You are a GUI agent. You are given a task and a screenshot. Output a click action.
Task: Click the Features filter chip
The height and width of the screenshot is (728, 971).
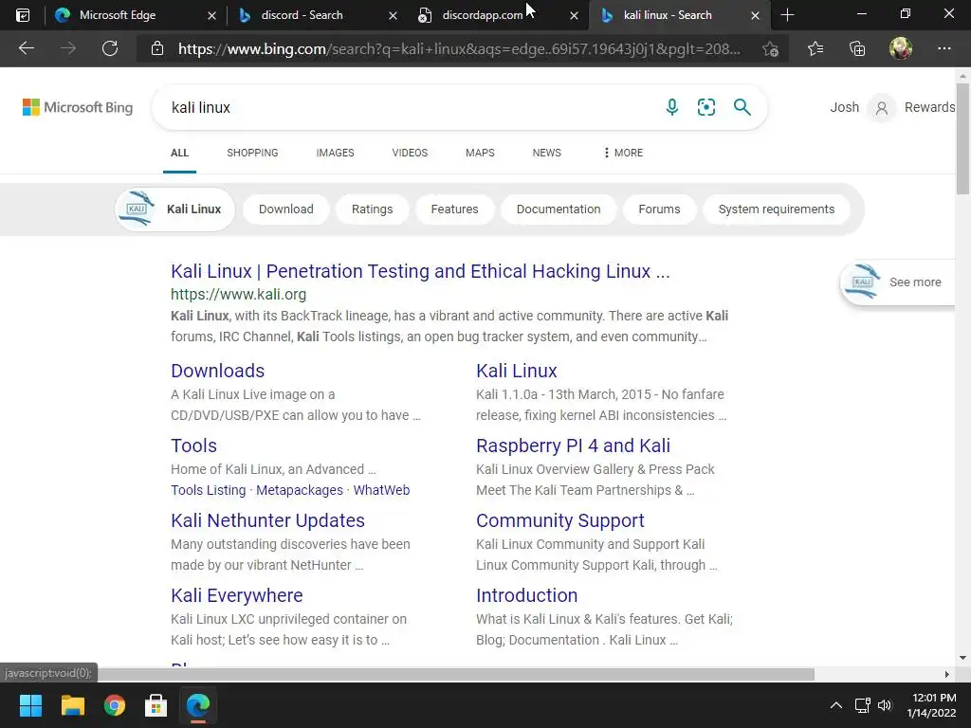(x=454, y=209)
